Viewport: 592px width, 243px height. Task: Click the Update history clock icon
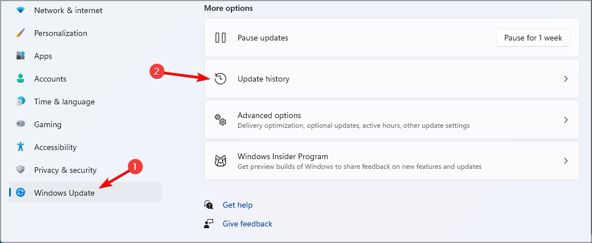[221, 79]
